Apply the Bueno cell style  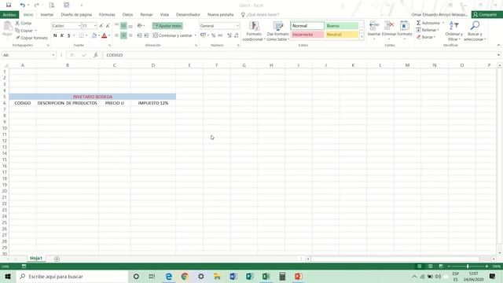click(x=342, y=26)
